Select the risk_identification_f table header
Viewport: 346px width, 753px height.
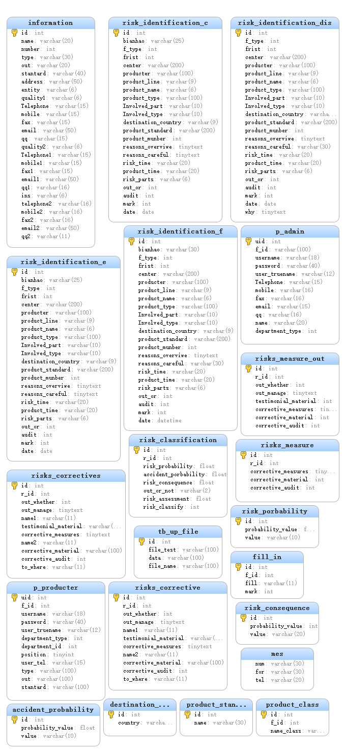[181, 231]
